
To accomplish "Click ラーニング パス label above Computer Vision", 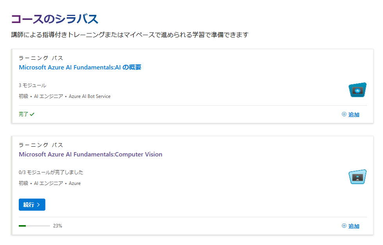I will coord(41,145).
